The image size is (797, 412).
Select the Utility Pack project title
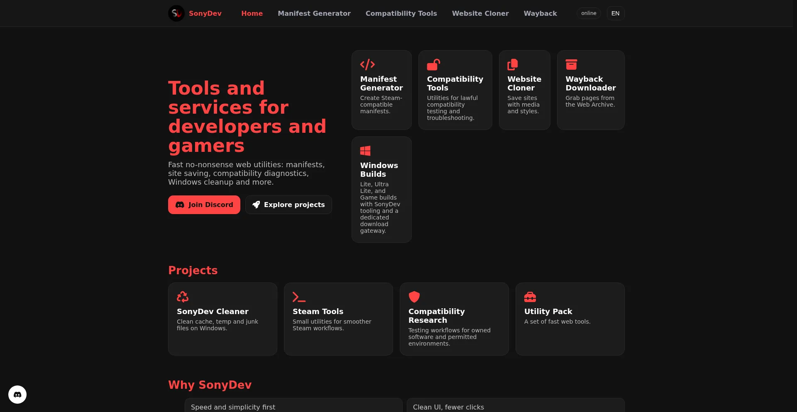pos(548,311)
